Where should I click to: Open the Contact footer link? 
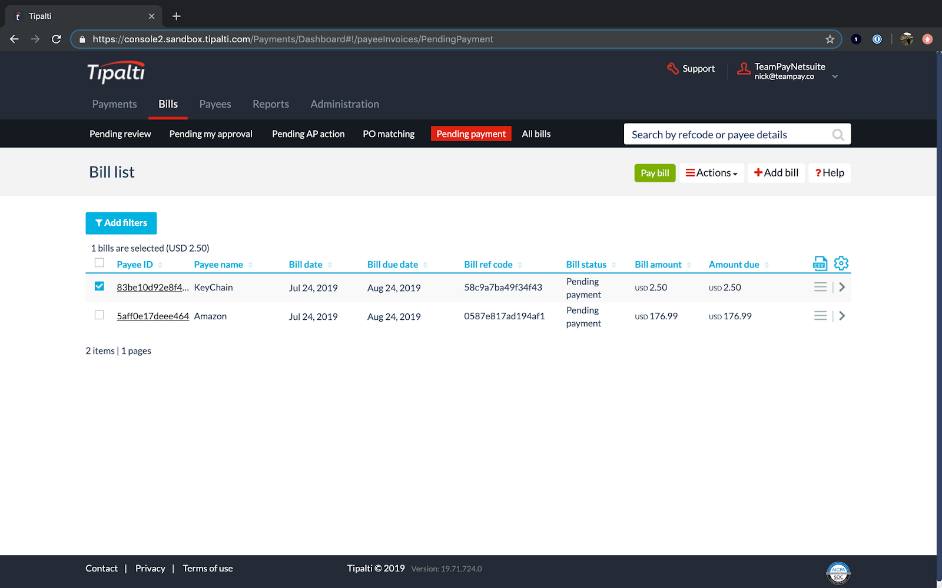(x=101, y=569)
